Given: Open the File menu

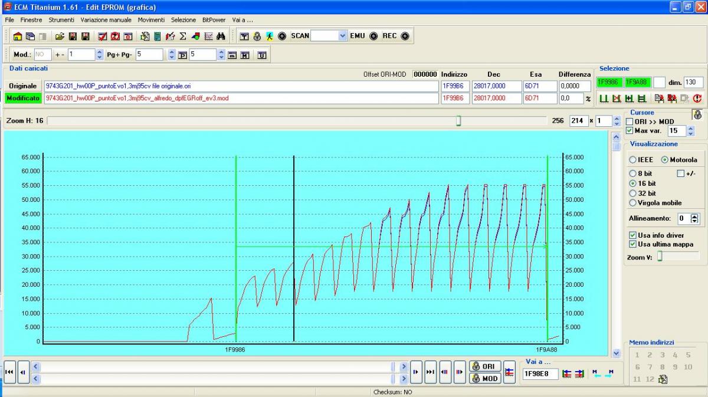Looking at the screenshot, I should tap(9, 20).
